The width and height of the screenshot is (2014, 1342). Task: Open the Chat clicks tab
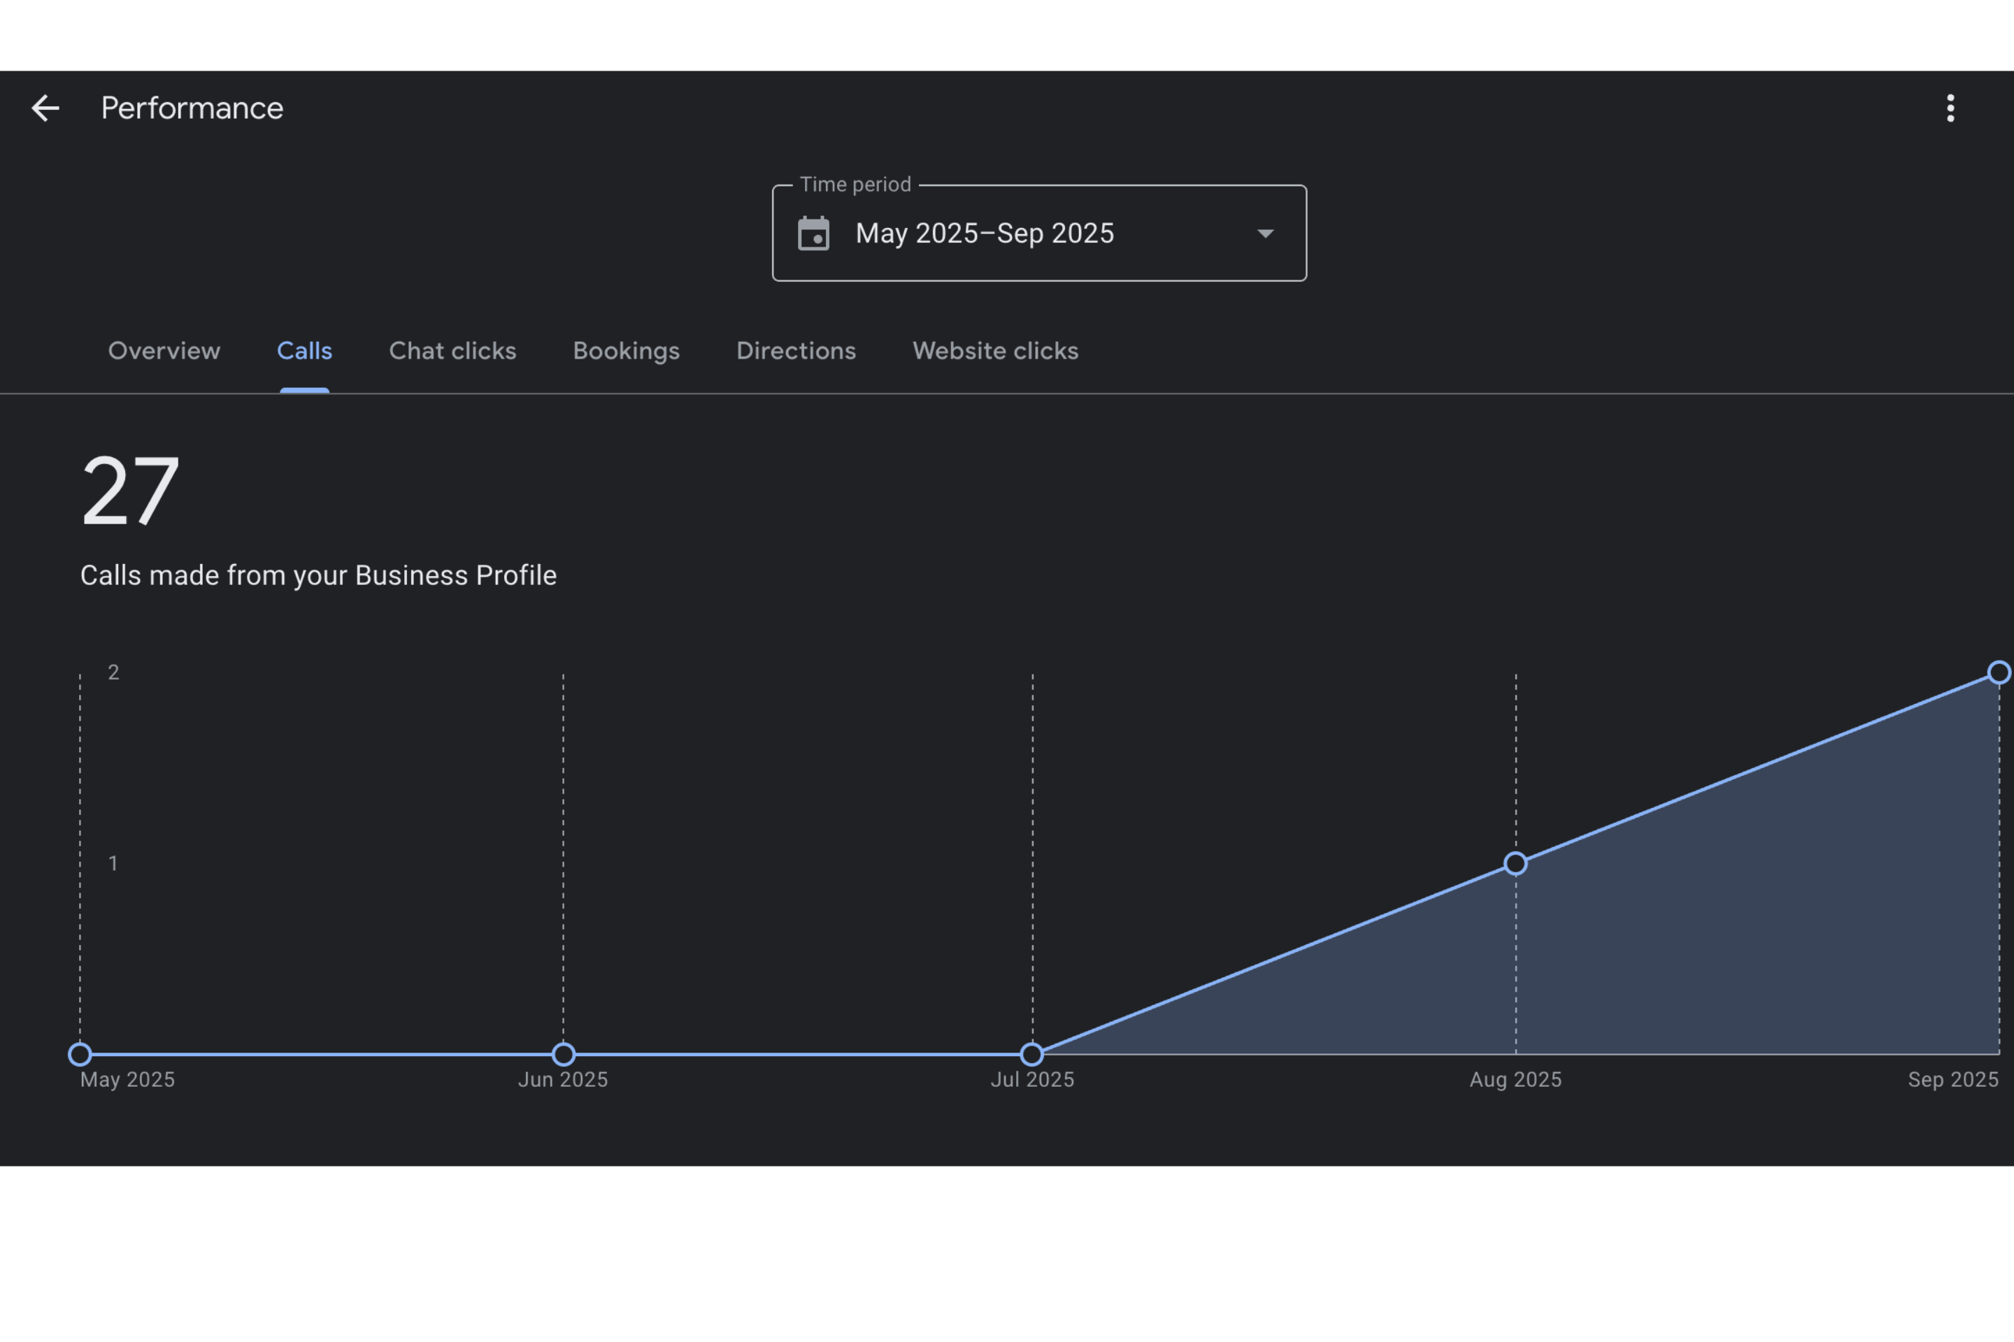[452, 351]
